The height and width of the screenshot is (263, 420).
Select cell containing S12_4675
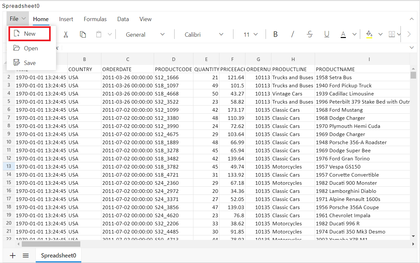click(174, 134)
